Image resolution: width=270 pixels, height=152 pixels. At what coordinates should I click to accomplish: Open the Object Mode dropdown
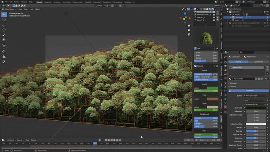[9, 9]
